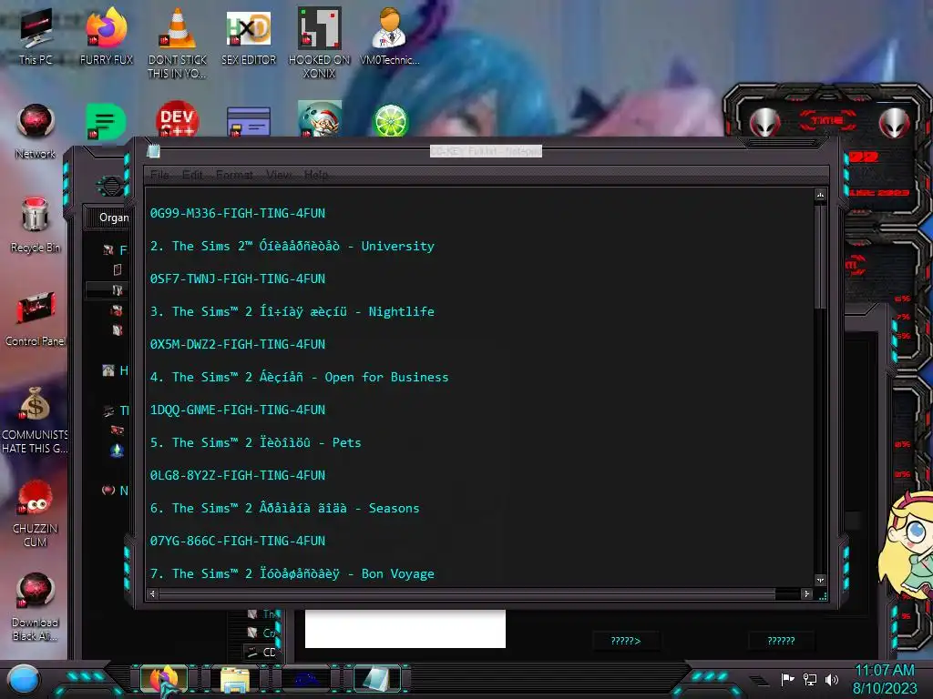The width and height of the screenshot is (933, 699).
Task: Click the This PC desktop icon
Action: 36,35
